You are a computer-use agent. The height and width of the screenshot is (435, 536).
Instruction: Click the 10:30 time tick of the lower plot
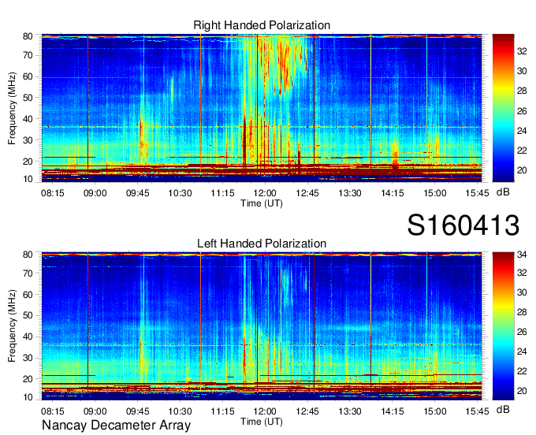pos(180,411)
